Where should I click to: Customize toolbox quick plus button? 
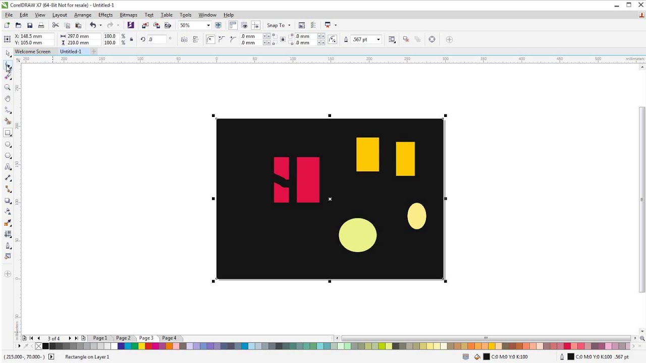(x=8, y=274)
